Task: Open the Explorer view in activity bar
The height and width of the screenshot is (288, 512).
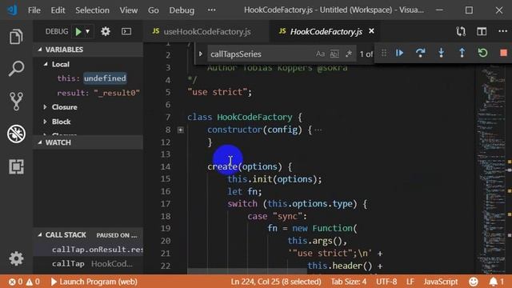Action: [16, 36]
